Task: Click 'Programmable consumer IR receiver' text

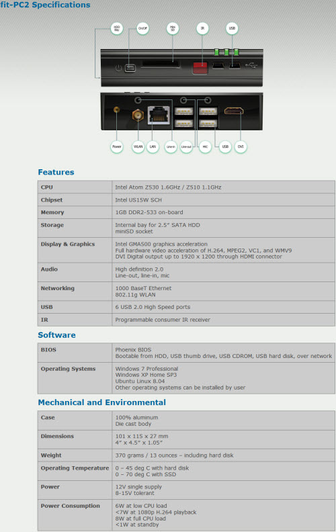Action: [x=163, y=320]
